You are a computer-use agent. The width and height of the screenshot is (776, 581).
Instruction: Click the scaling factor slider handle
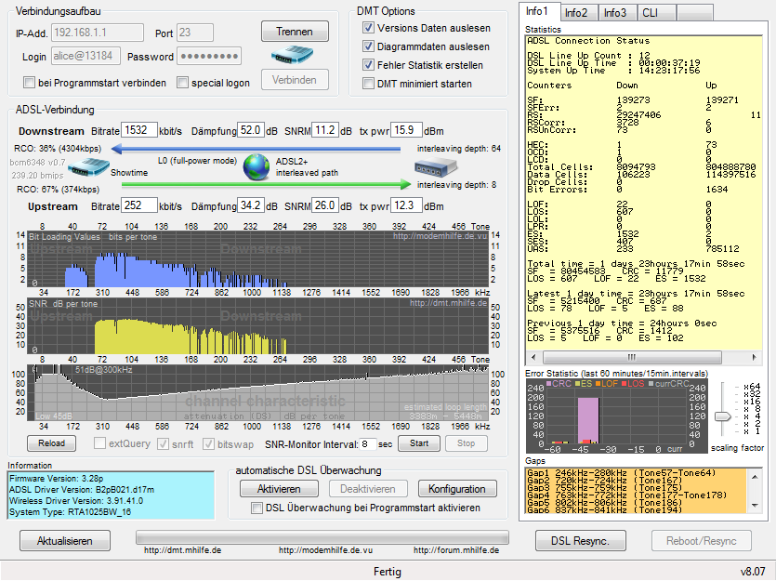coord(722,416)
